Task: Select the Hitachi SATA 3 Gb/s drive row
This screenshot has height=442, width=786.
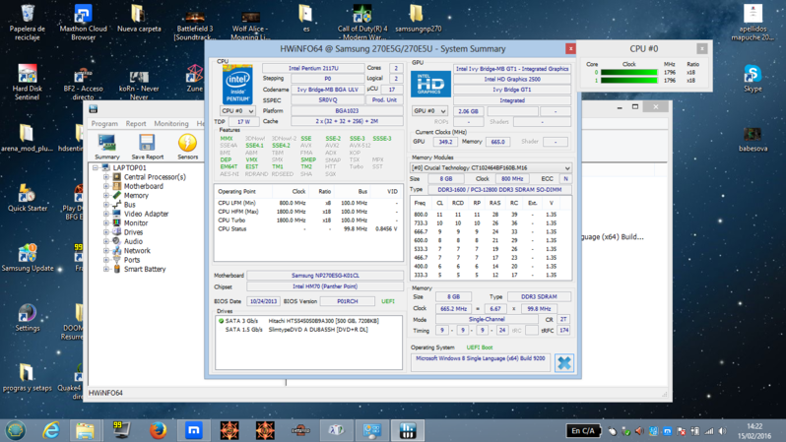Action: coord(308,321)
